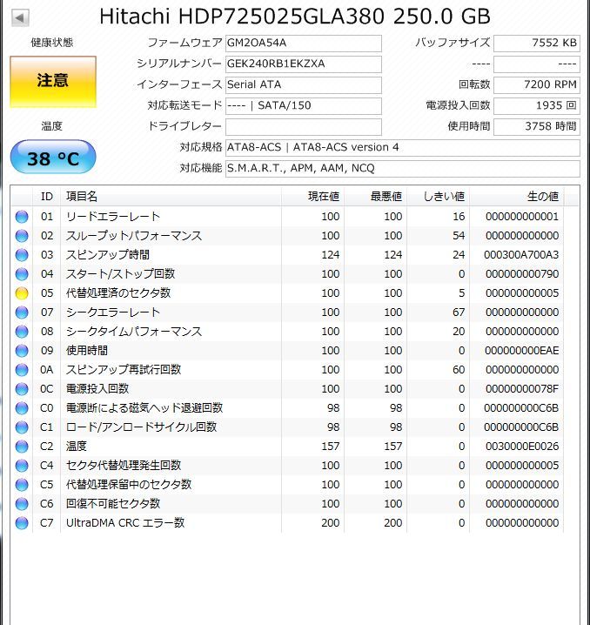Click the blue status icon for 代替処理保留中のセクタ数
This screenshot has width=590, height=625.
tap(22, 485)
